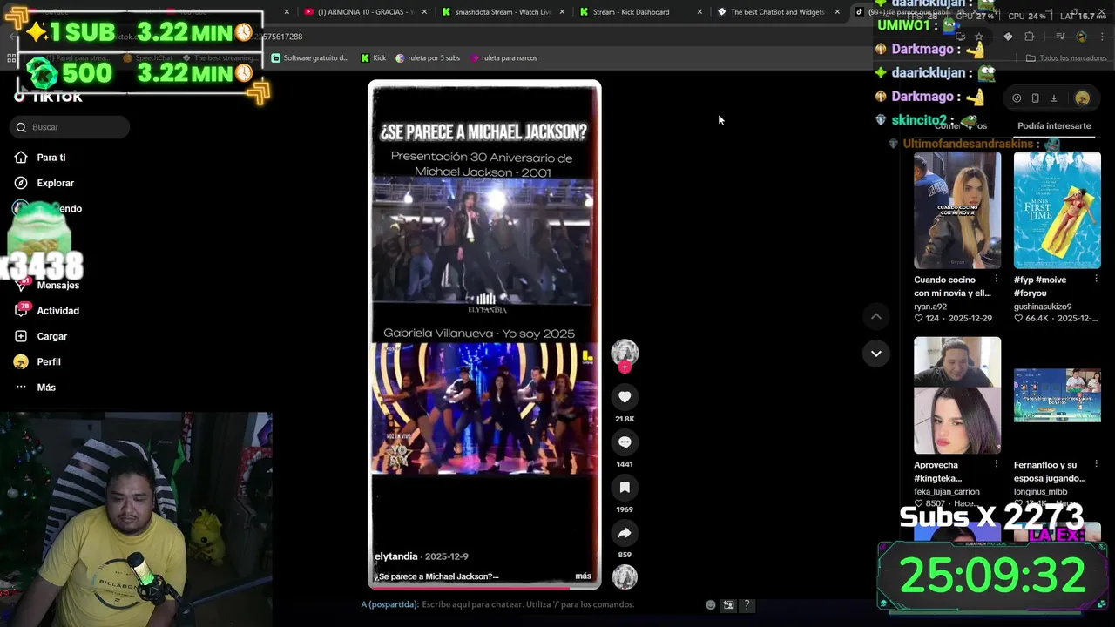Open the browser extensions puzzle icon
This screenshot has width=1115, height=627.
pyautogui.click(x=1030, y=37)
